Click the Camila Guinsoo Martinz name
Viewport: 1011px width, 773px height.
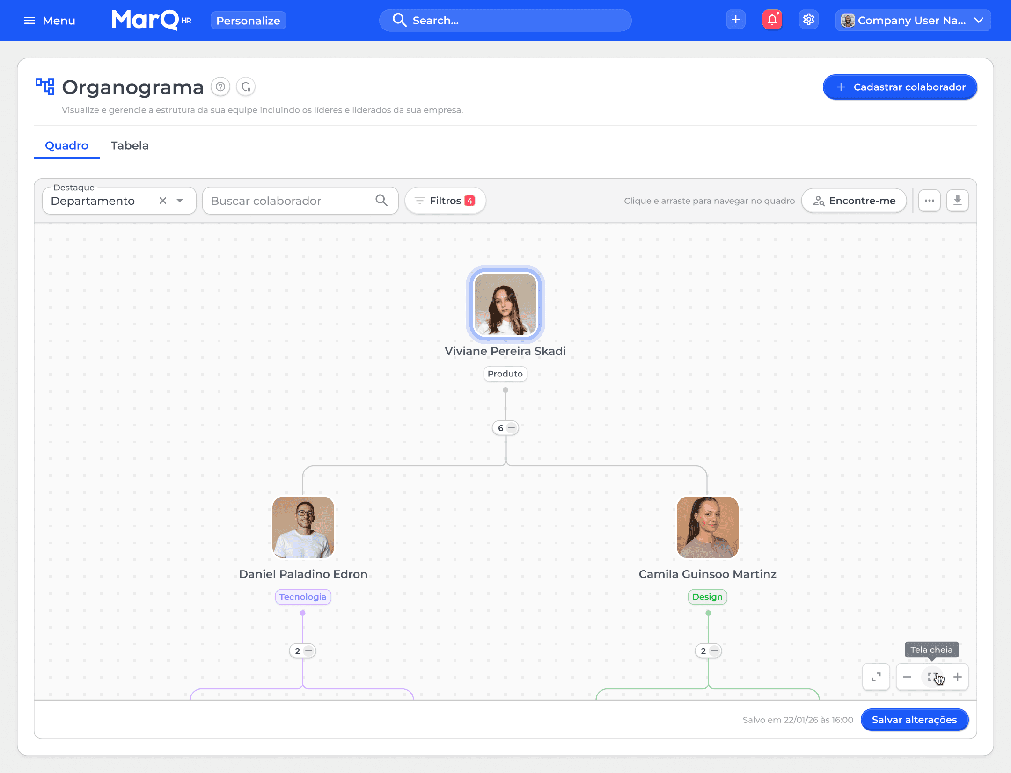pyautogui.click(x=707, y=574)
